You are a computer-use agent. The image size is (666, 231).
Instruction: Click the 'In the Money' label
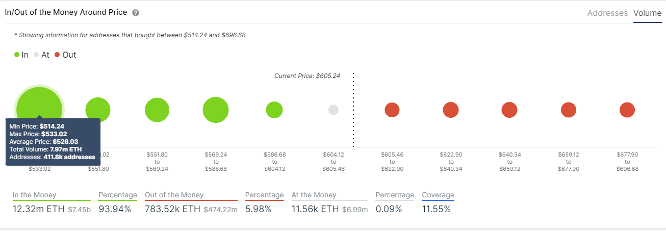[35, 195]
